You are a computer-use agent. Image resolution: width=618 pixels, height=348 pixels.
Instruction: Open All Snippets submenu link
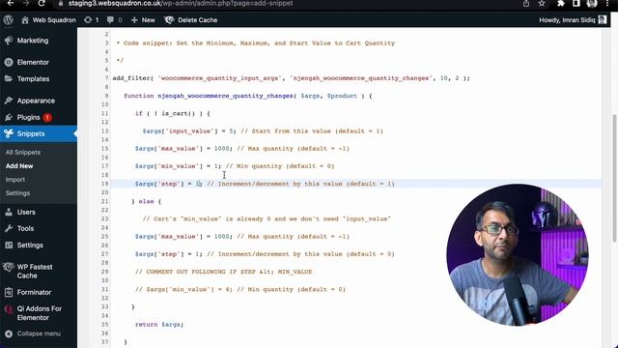pyautogui.click(x=23, y=153)
